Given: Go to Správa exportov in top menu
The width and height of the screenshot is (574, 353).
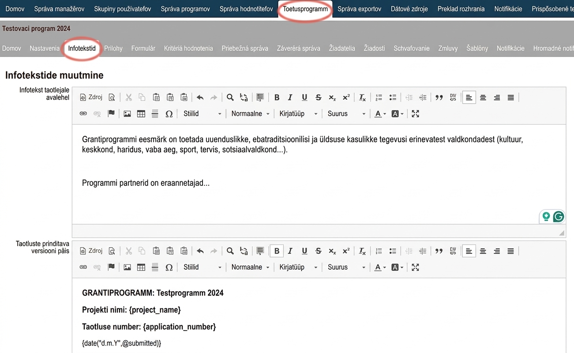Looking at the screenshot, I should [359, 9].
